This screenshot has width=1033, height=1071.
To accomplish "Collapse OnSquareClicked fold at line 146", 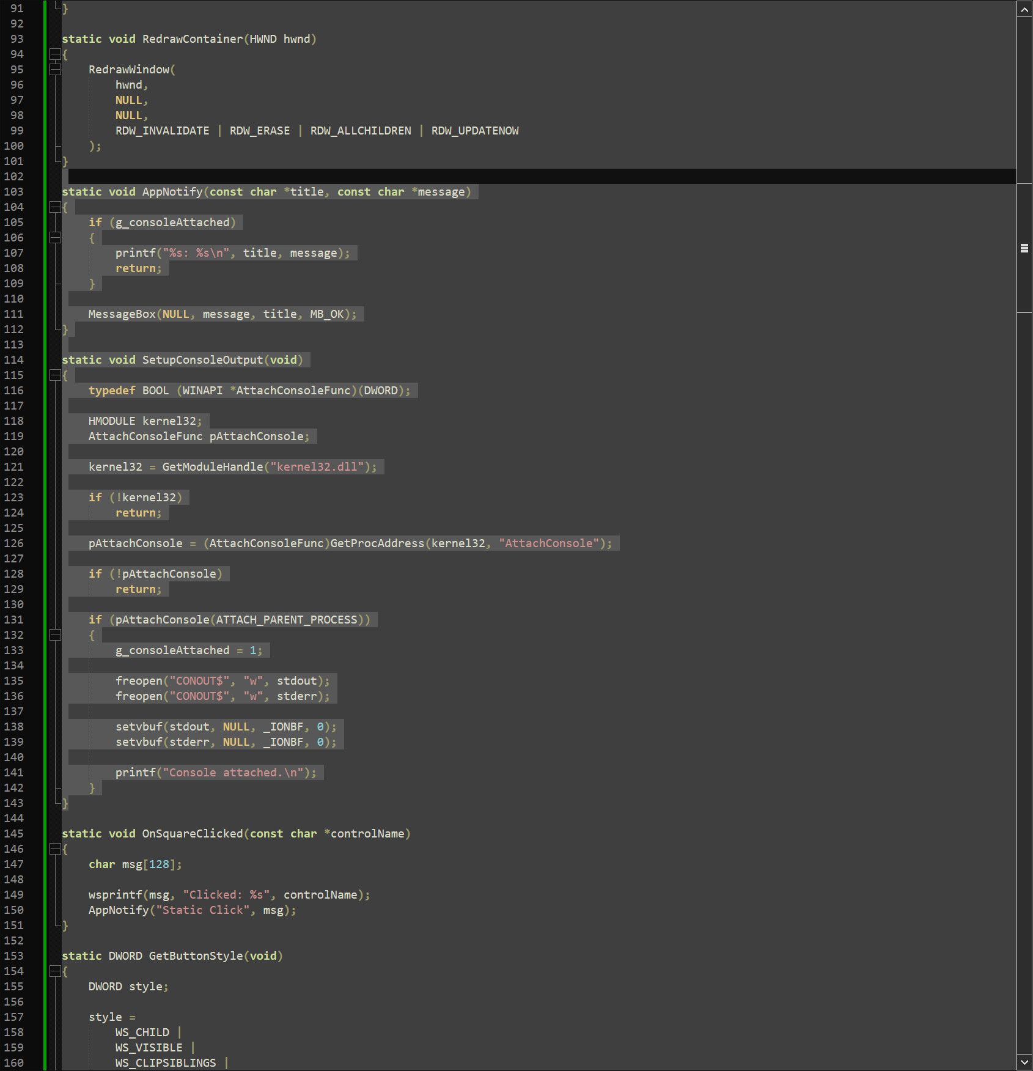I will click(55, 849).
